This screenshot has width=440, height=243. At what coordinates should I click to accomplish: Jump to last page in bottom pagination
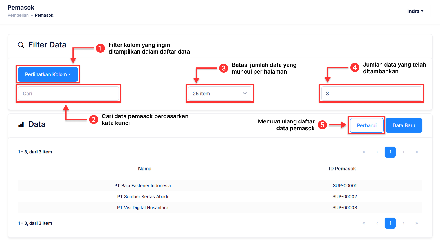tap(417, 223)
